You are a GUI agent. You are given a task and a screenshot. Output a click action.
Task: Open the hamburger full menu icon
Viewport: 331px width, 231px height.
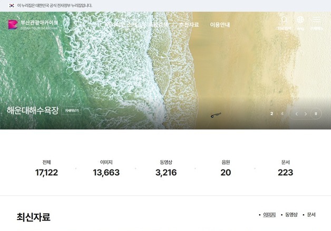coord(316,19)
